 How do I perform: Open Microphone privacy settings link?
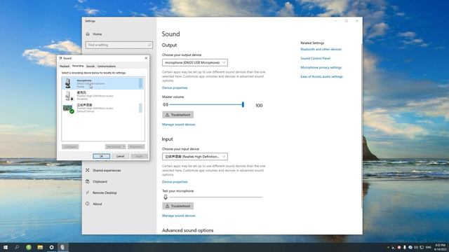[321, 67]
